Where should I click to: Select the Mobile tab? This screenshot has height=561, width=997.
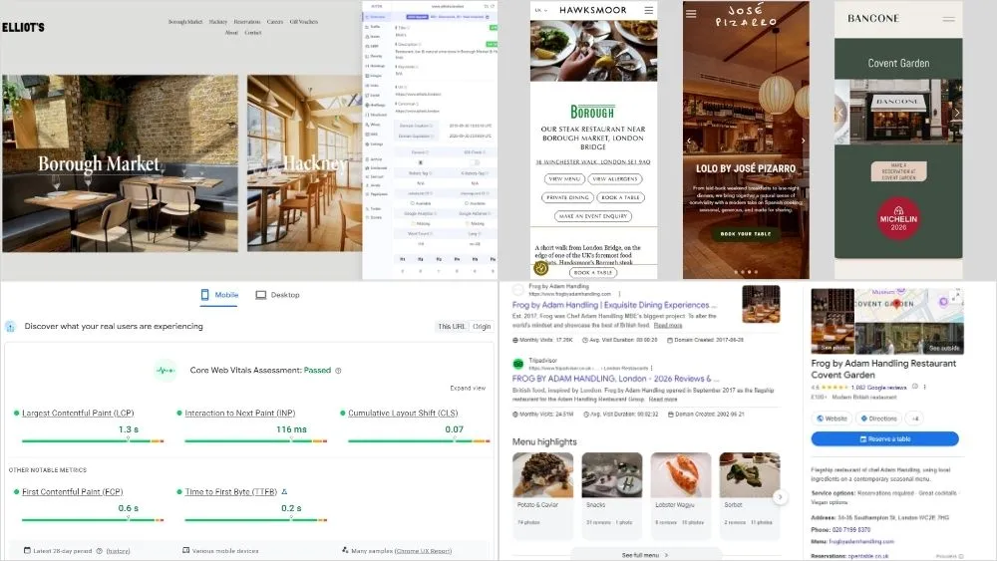[219, 295]
